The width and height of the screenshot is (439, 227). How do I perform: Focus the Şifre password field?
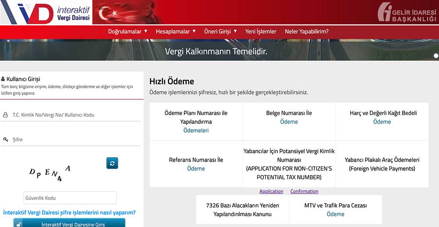71,139
